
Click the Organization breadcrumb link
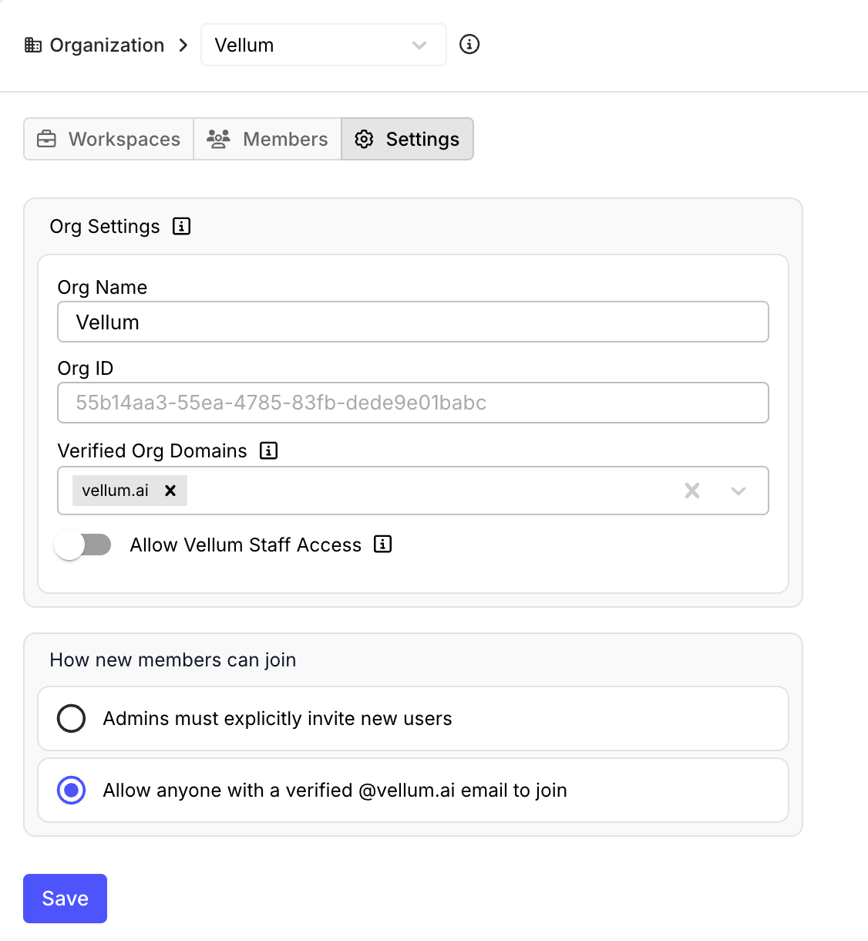[x=106, y=46]
